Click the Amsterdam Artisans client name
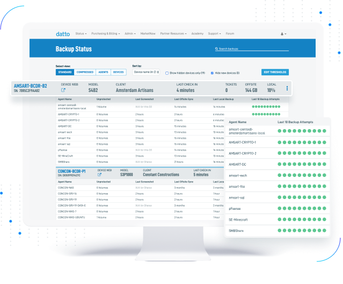 [135, 90]
